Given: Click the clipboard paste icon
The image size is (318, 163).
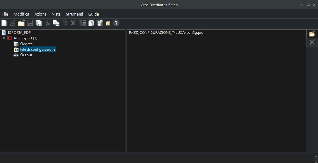Looking at the screenshot, I should [x=65, y=23].
